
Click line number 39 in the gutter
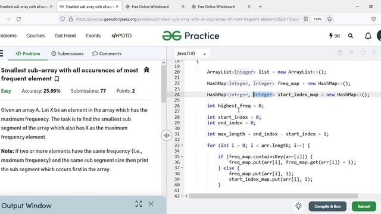(x=177, y=180)
